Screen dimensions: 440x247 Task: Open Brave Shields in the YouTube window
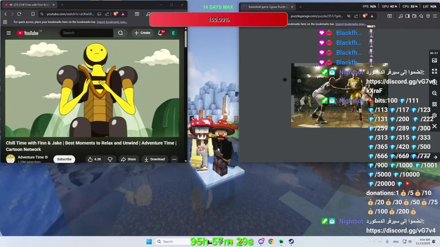pyautogui.click(x=116, y=14)
